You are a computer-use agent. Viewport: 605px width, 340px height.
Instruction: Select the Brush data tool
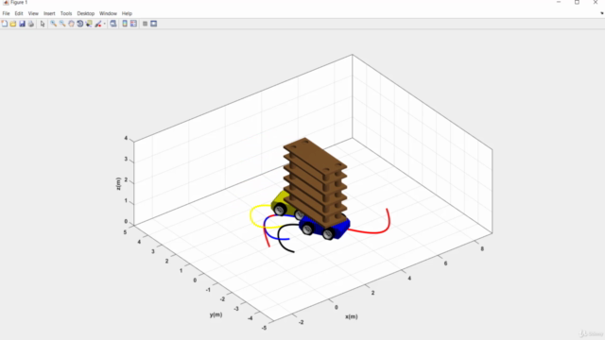[x=98, y=24]
